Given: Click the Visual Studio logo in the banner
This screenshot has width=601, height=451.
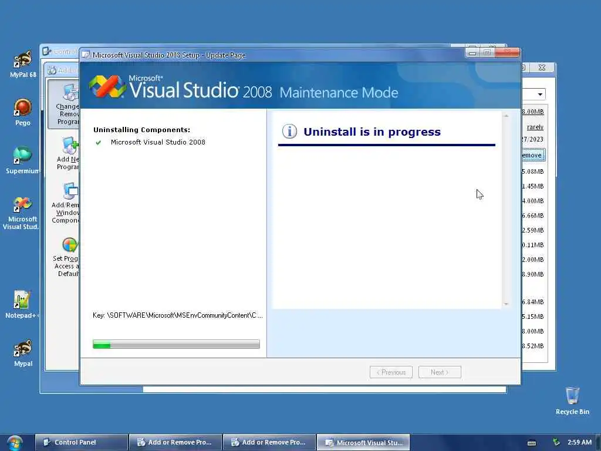Looking at the screenshot, I should [x=108, y=86].
